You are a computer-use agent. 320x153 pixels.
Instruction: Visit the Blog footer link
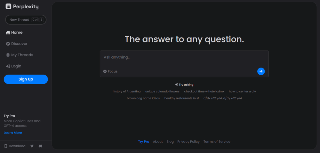pos(170,142)
